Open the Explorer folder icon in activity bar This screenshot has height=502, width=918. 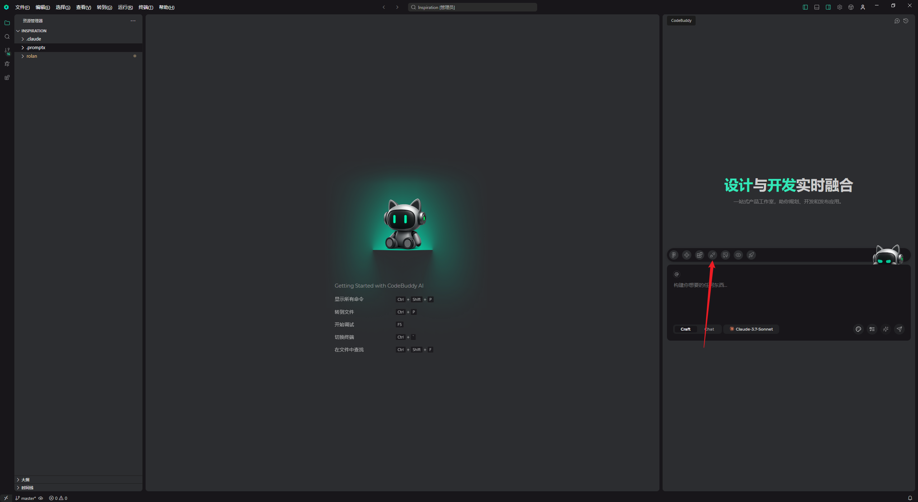(7, 23)
